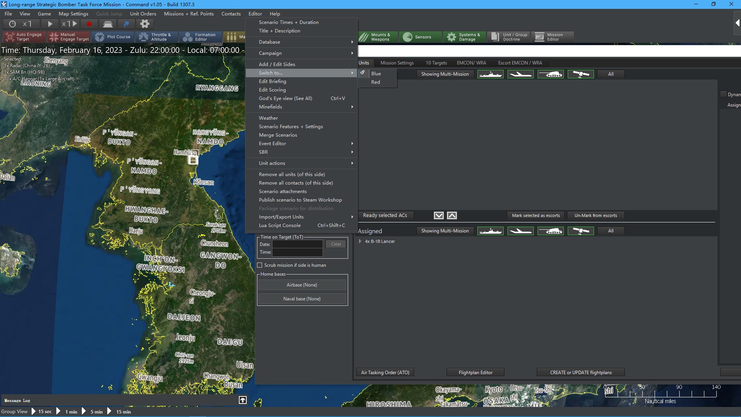The width and height of the screenshot is (741, 417).
Task: Select the Red side in submenu
Action: click(x=376, y=82)
